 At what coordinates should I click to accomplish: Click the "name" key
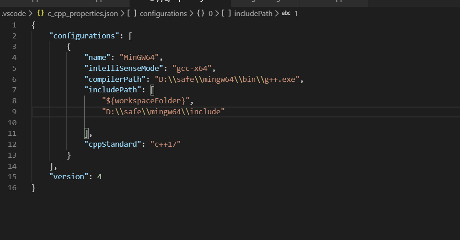97,58
